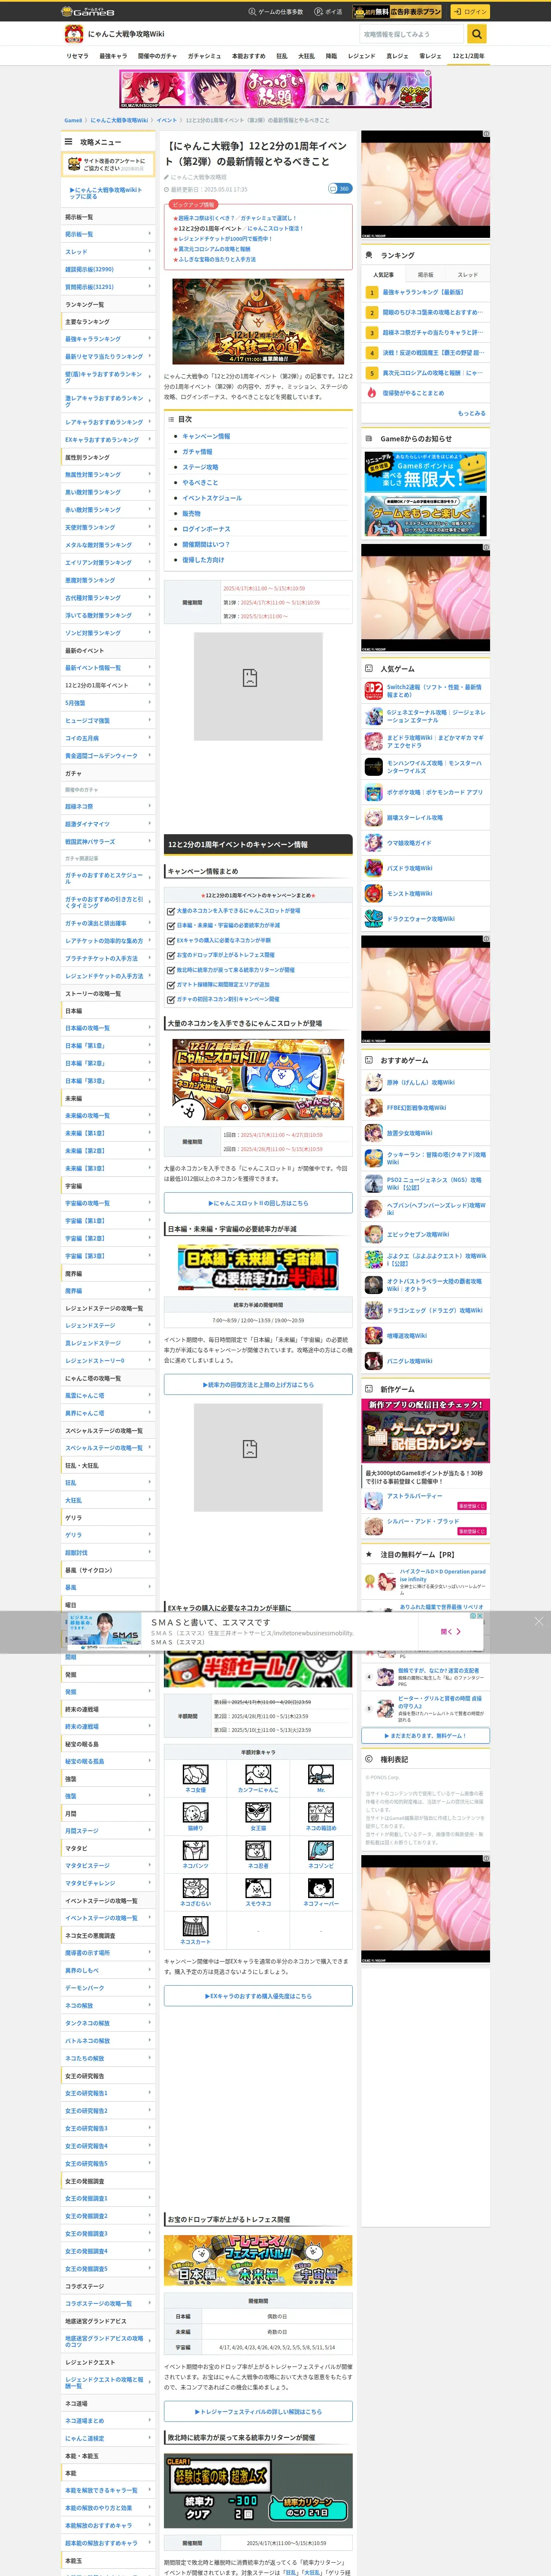Select the リセマラ navigation menu item
This screenshot has height=2576, width=551.
[77, 56]
